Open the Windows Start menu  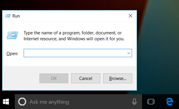pos(6,102)
